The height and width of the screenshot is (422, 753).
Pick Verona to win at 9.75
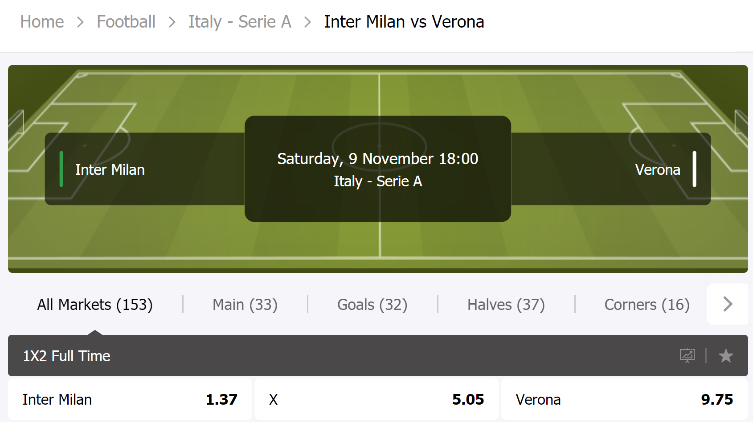coord(624,399)
